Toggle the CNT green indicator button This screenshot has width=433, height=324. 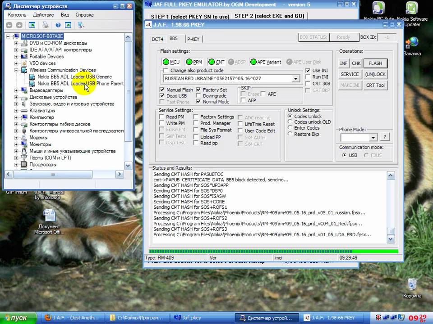click(x=216, y=62)
